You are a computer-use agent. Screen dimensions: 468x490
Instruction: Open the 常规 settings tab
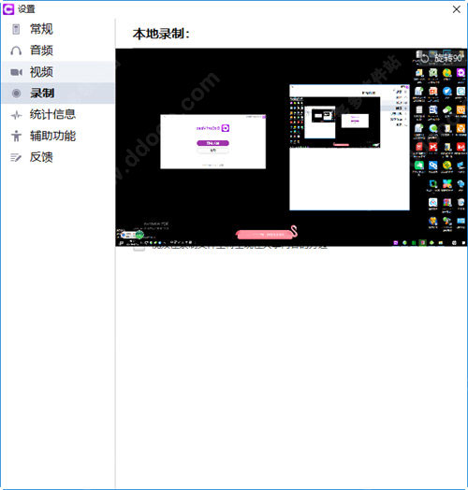(41, 29)
